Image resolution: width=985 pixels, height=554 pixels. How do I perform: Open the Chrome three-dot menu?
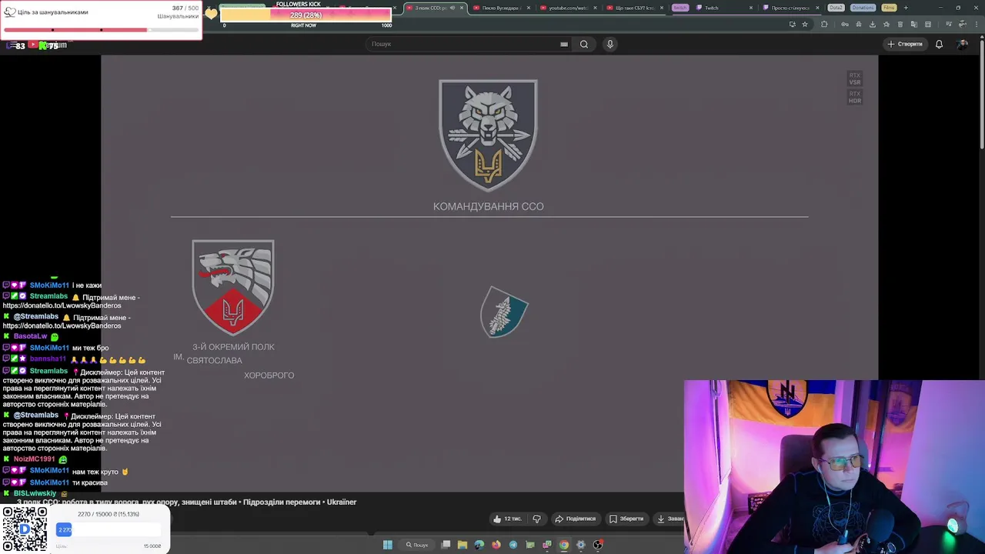click(x=976, y=24)
